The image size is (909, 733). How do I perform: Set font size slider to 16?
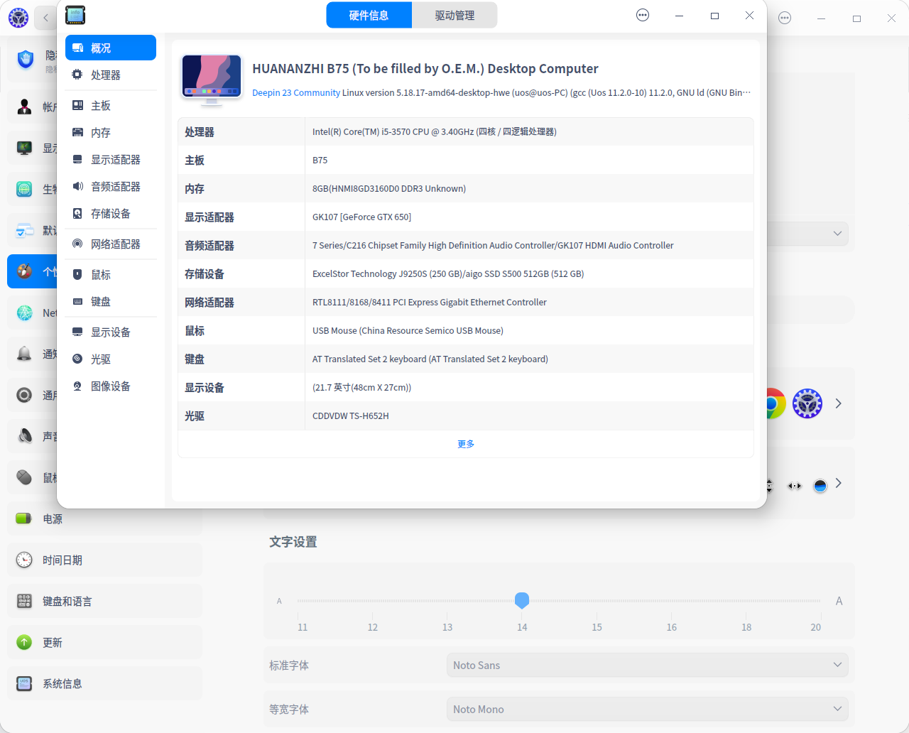coord(671,600)
